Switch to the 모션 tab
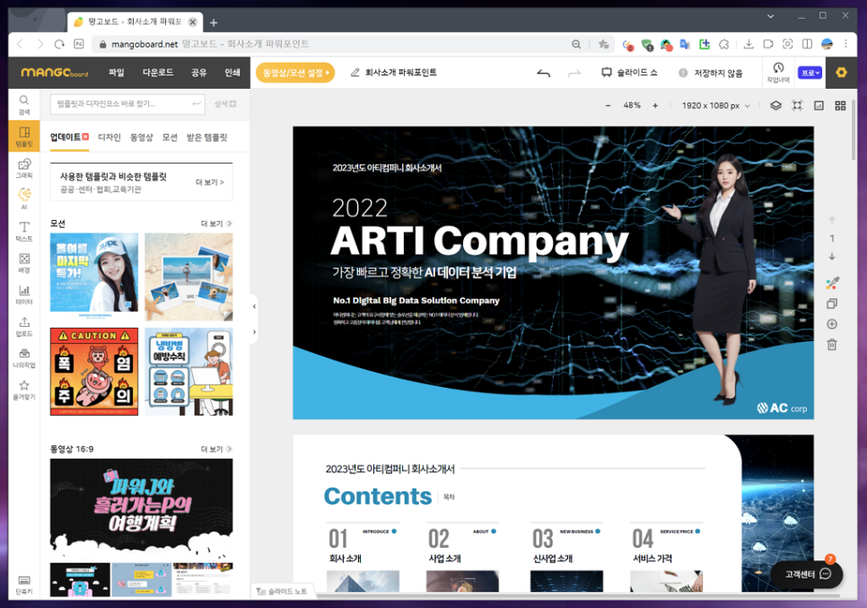Viewport: 867px width, 608px height. (x=170, y=137)
